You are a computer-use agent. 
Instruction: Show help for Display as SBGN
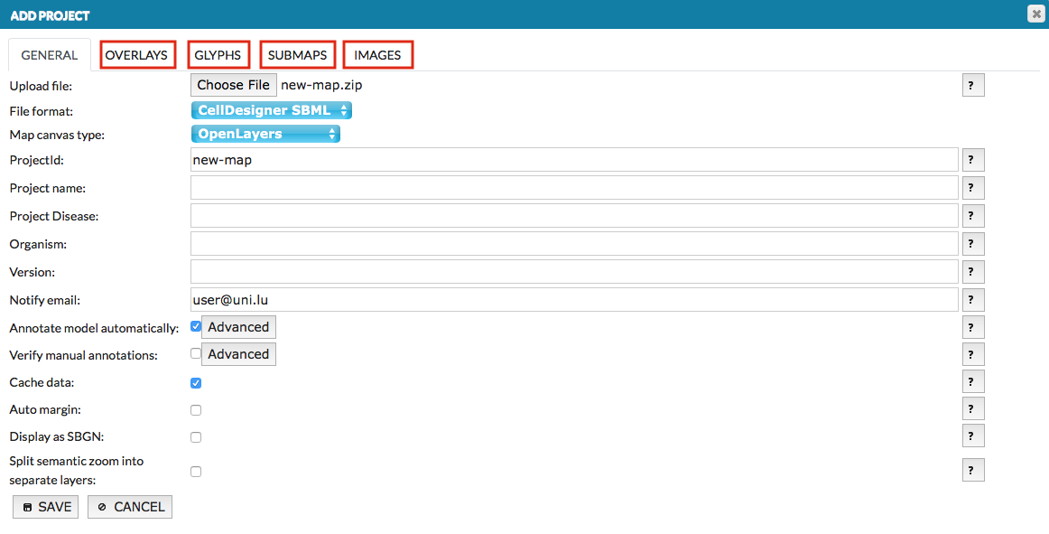(972, 436)
